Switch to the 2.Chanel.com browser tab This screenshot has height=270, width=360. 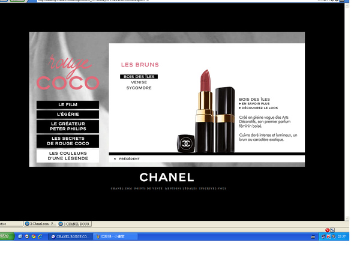pos(40,224)
